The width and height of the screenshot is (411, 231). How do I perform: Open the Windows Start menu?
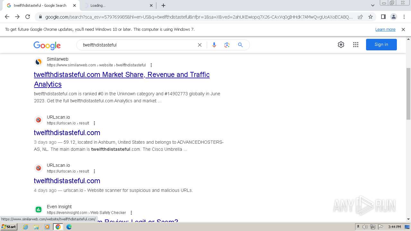[9, 227]
